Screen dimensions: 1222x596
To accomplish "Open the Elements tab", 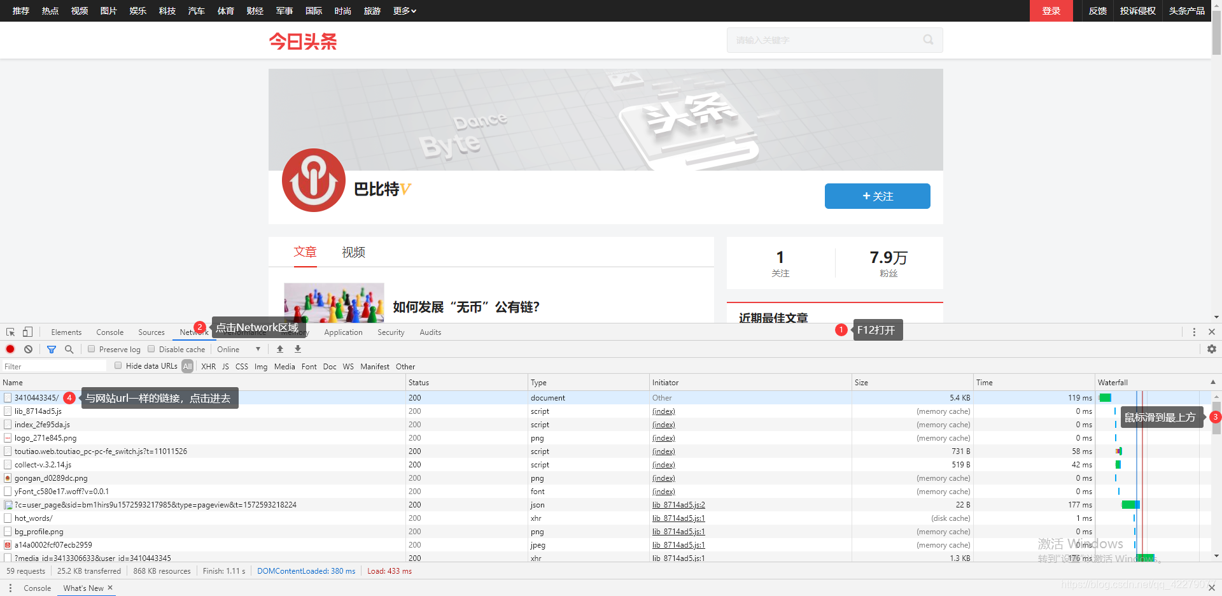I will (66, 332).
